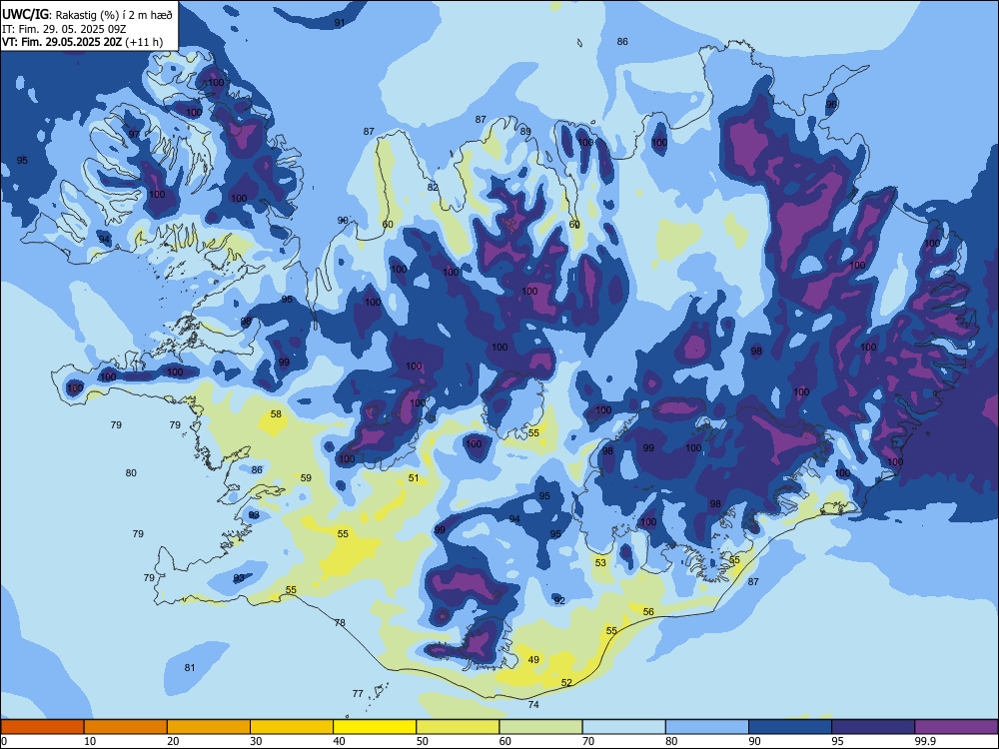Select the humidity value '89' on the north coast
This screenshot has height=749, width=999.
pyautogui.click(x=525, y=131)
